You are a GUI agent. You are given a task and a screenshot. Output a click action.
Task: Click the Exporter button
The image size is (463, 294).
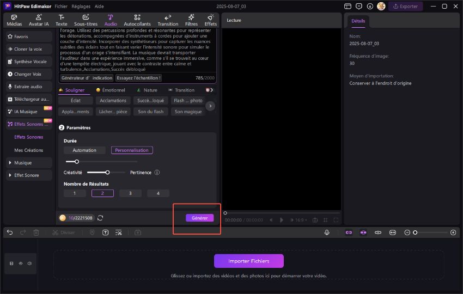[x=405, y=6]
